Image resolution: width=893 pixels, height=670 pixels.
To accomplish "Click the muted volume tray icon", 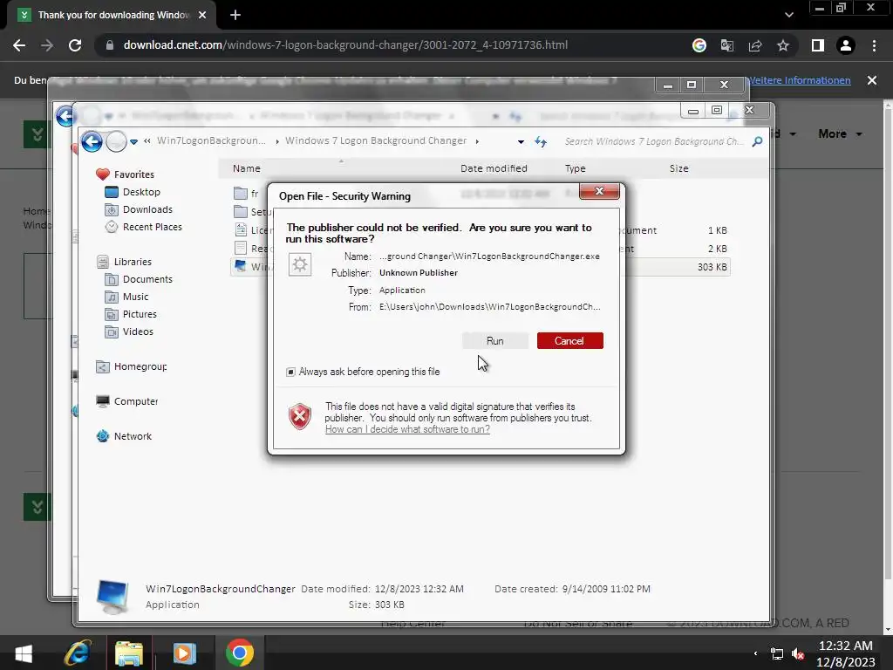I will pos(799,654).
